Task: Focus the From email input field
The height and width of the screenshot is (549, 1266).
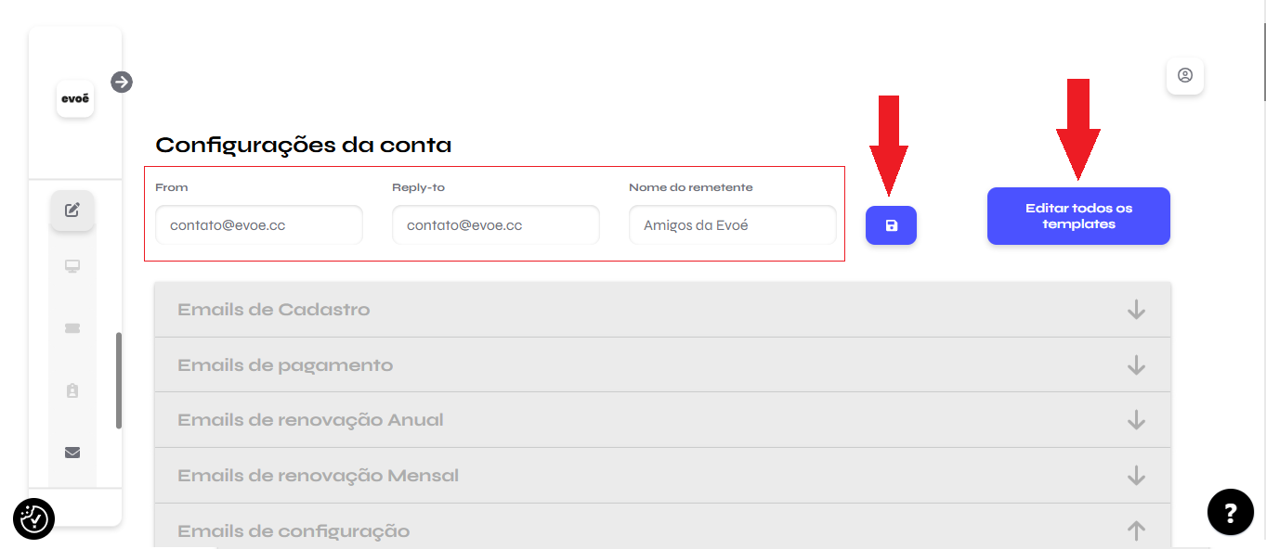Action: [x=259, y=225]
